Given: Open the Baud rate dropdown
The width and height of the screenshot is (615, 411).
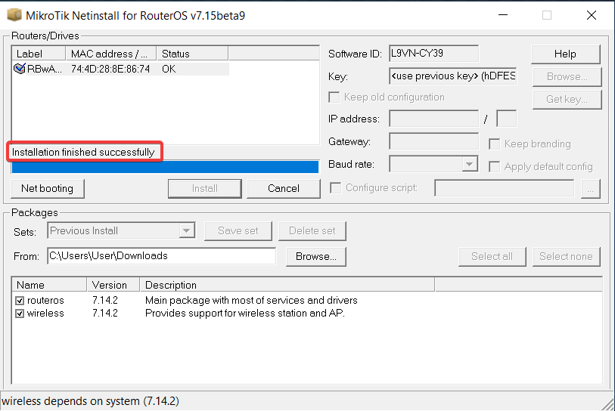Looking at the screenshot, I should (470, 164).
